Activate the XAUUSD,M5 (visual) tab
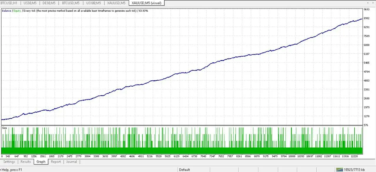376x172 pixels. (x=147, y=3)
